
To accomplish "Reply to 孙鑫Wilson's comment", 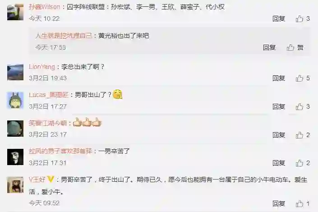I will [x=279, y=18].
